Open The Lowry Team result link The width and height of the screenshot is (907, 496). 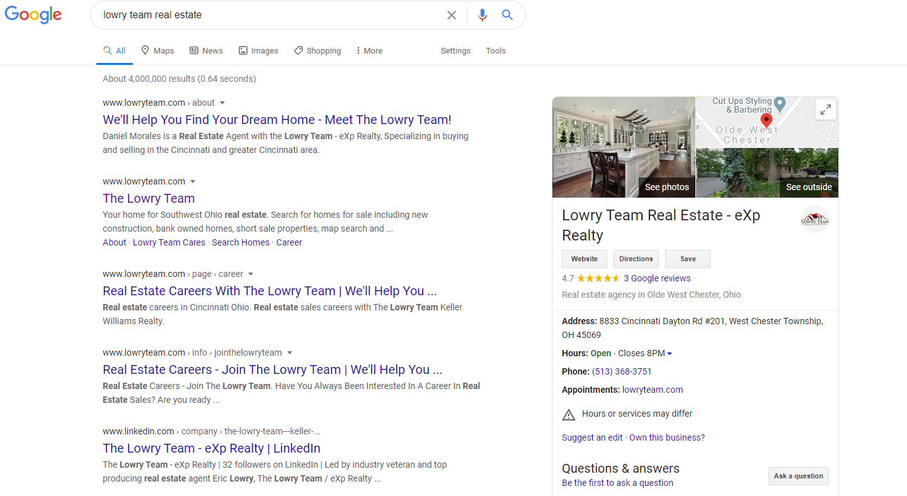pyautogui.click(x=149, y=198)
